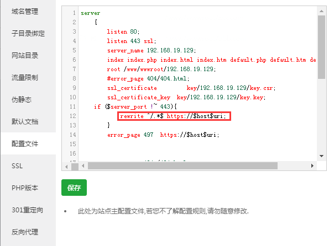Switch to 默认文档 tab

click(x=25, y=122)
